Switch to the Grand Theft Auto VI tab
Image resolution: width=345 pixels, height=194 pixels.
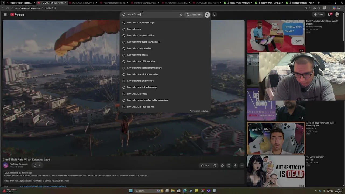click(52, 3)
